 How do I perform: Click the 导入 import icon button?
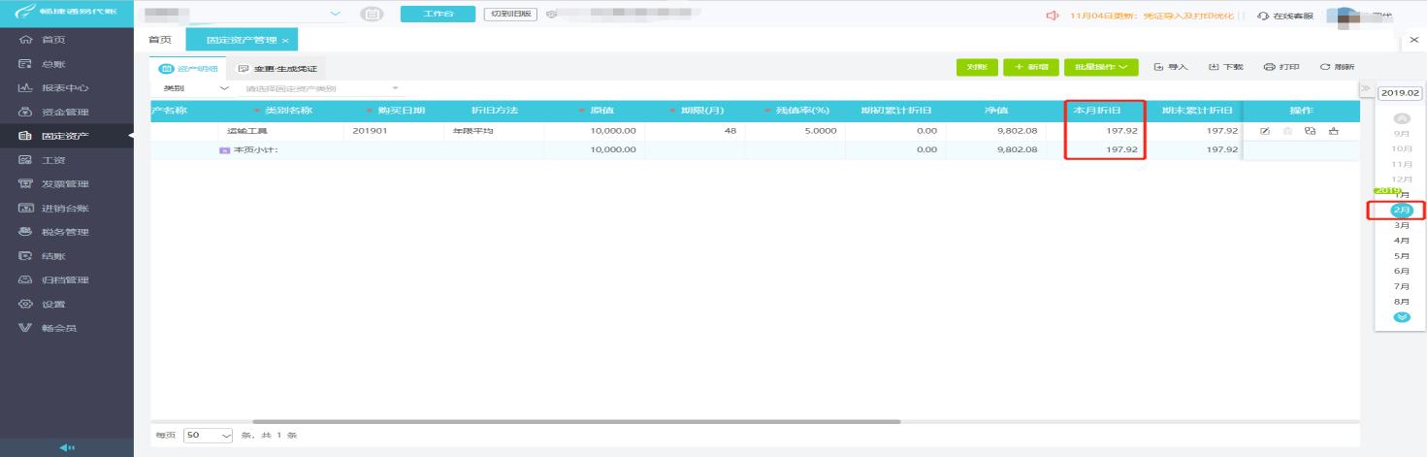coord(1171,67)
